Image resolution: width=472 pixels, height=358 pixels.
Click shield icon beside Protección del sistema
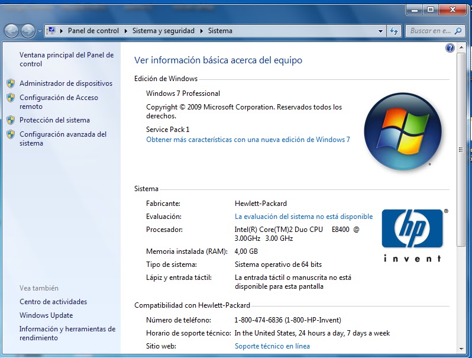[11, 120]
